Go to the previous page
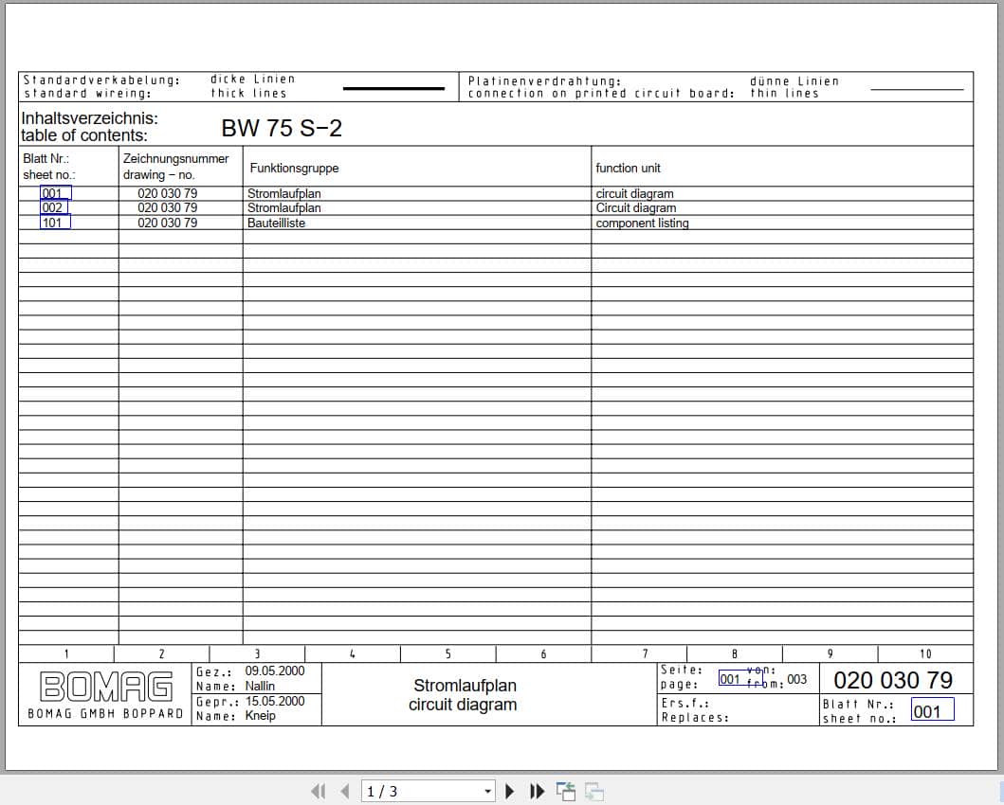This screenshot has width=1004, height=805. click(x=345, y=792)
